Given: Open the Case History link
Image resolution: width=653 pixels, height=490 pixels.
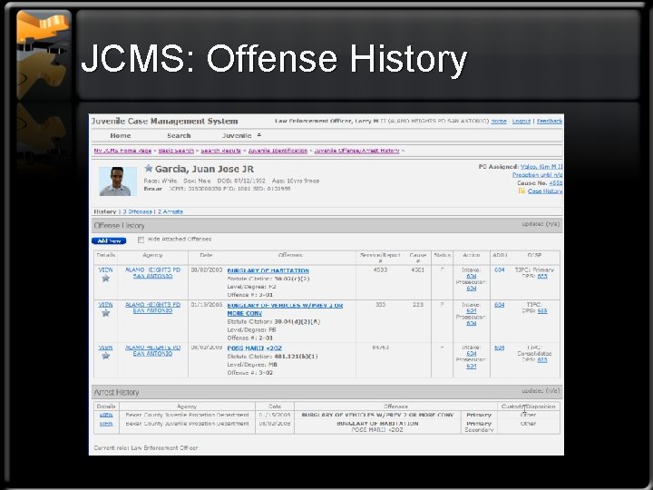Looking at the screenshot, I should coord(545,191).
